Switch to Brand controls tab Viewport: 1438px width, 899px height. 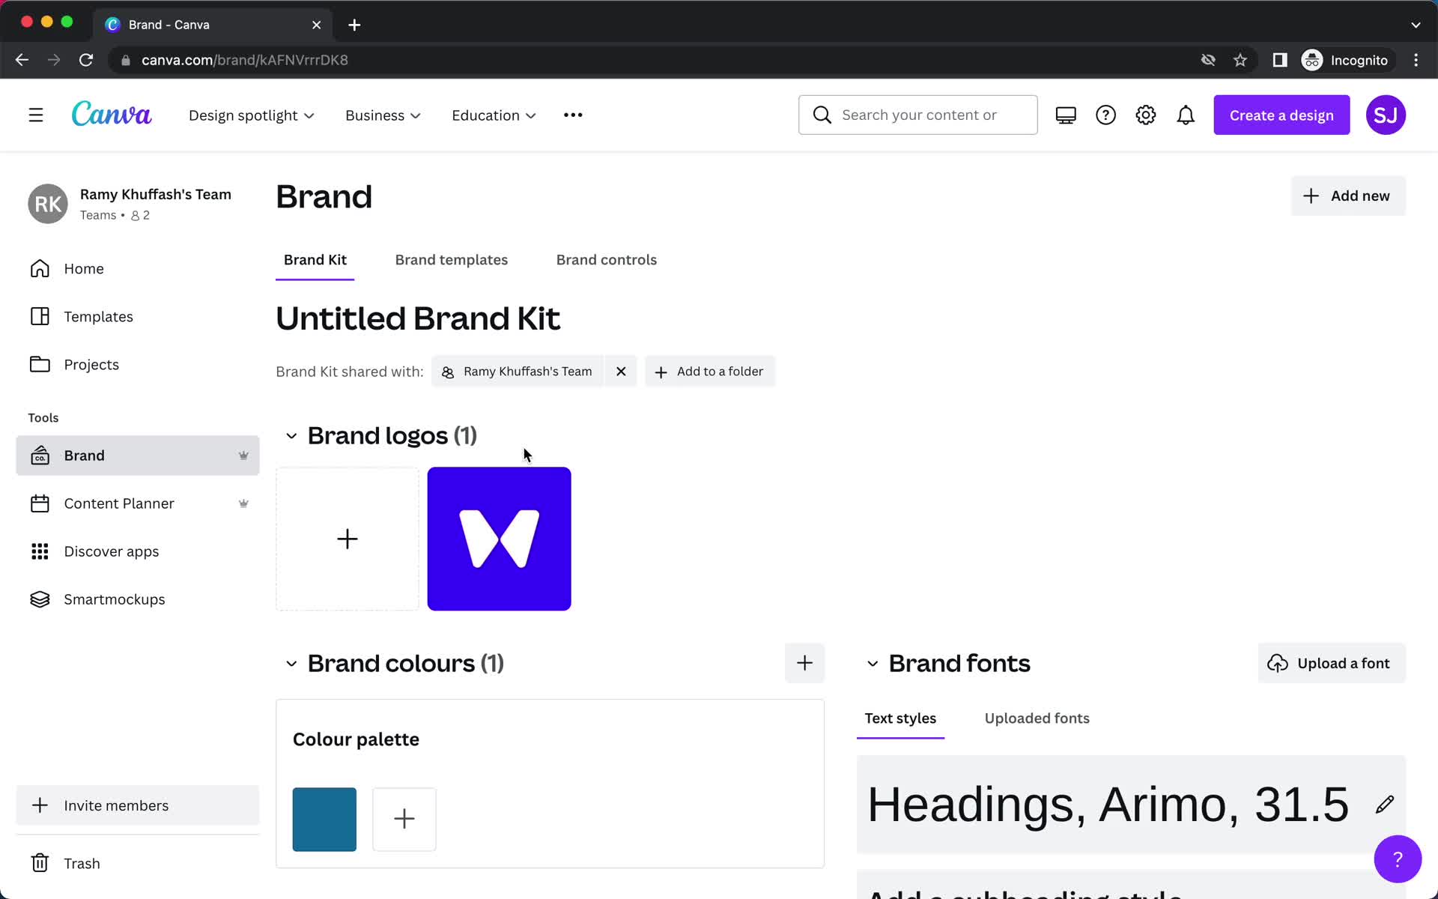click(x=606, y=259)
